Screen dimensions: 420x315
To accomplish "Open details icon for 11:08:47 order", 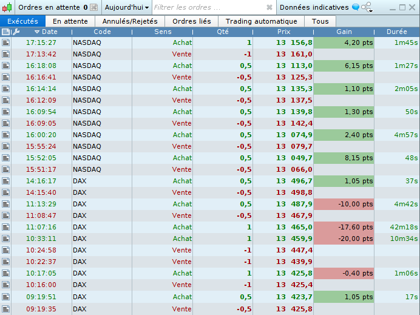I will (x=6, y=215).
